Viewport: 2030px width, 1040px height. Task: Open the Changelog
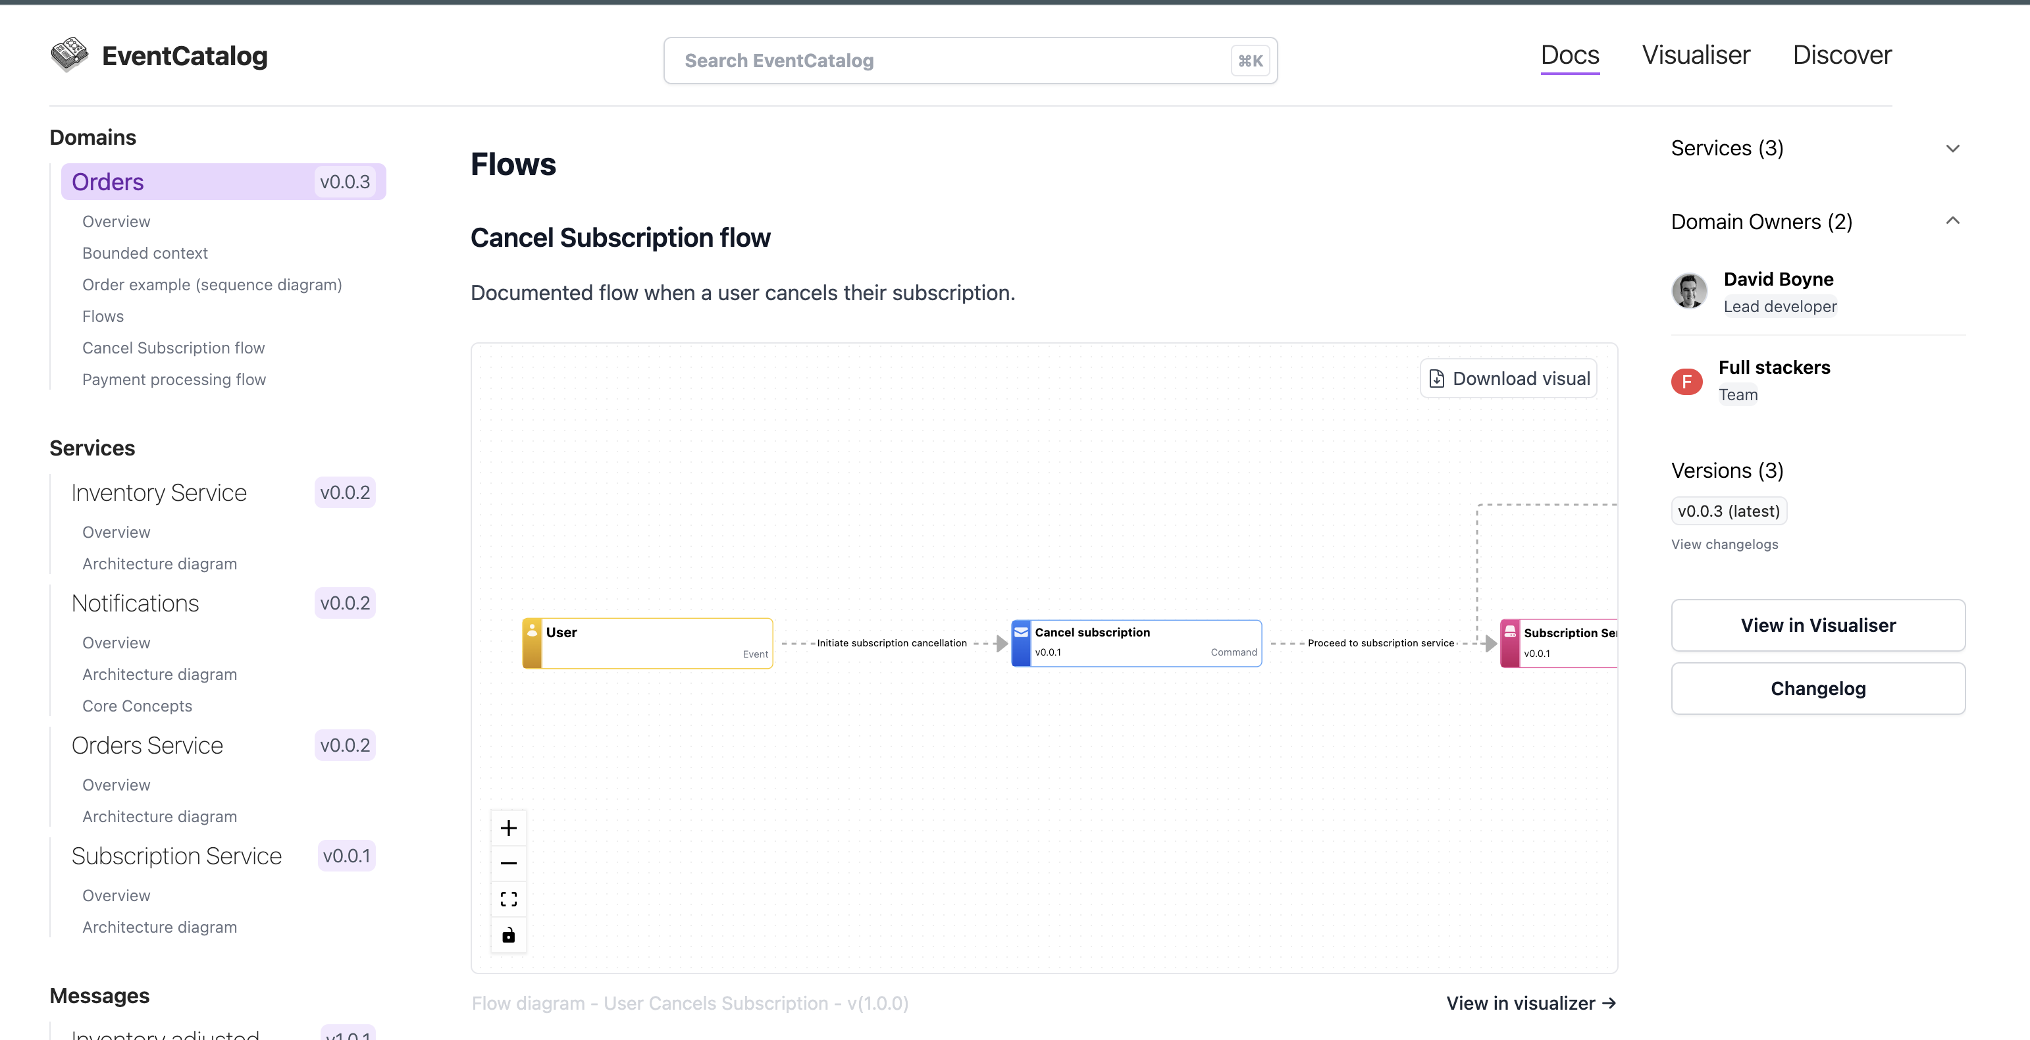(x=1818, y=688)
